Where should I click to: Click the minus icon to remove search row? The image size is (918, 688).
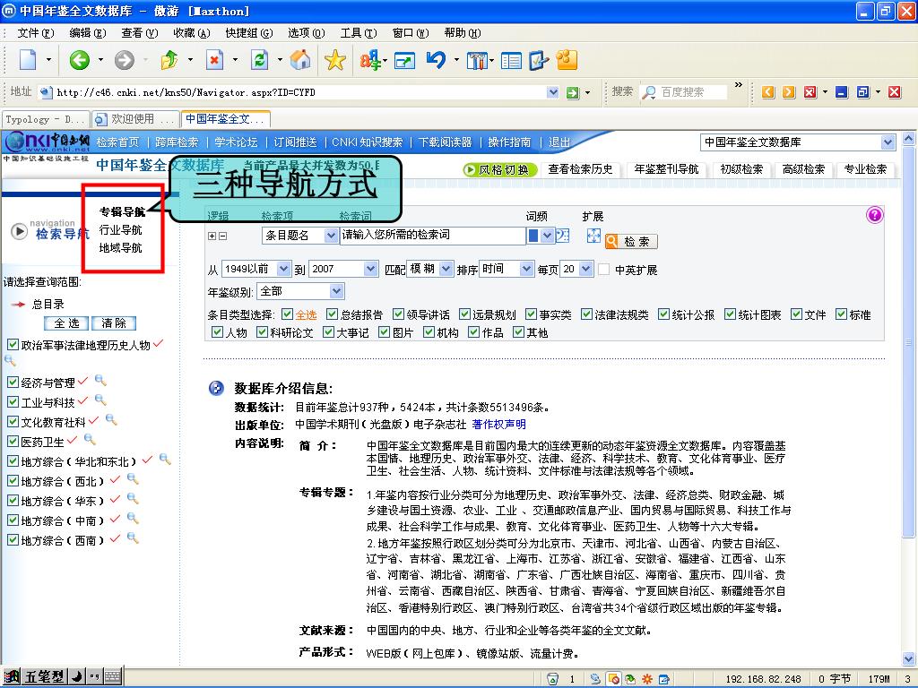223,236
